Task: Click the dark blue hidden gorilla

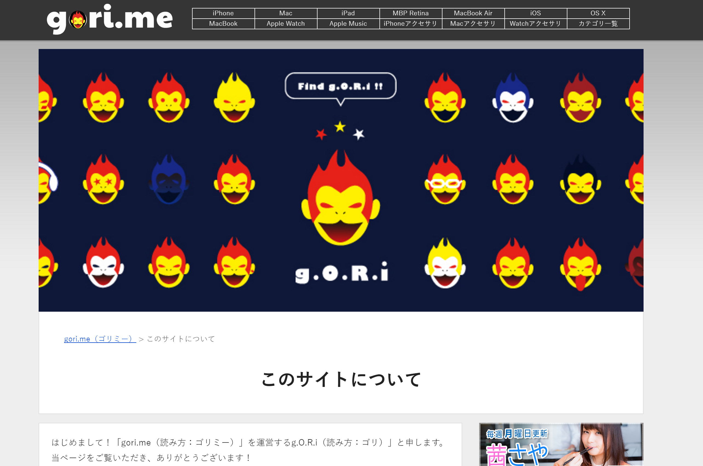Action: (x=169, y=179)
